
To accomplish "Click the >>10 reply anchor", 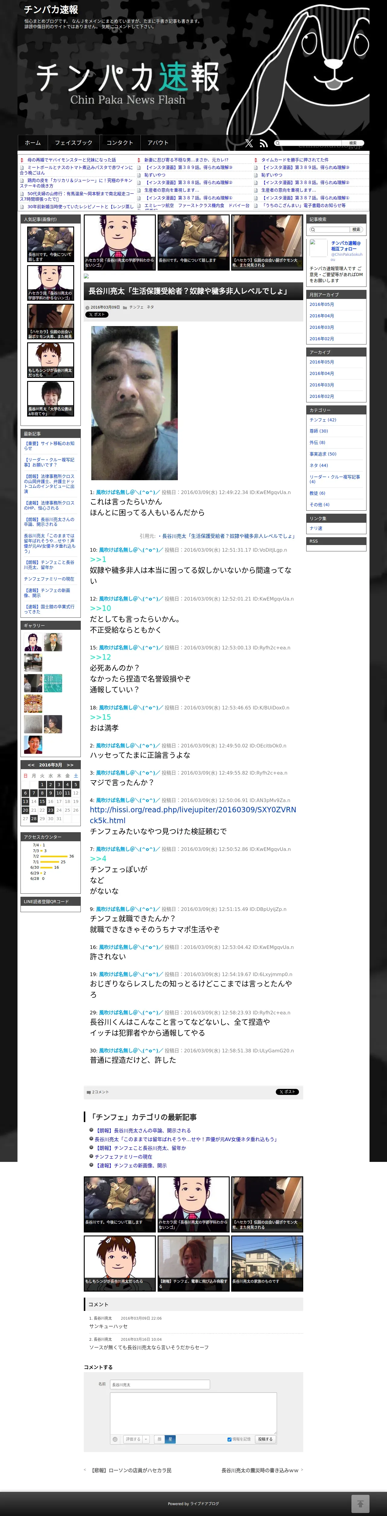I will point(100,608).
